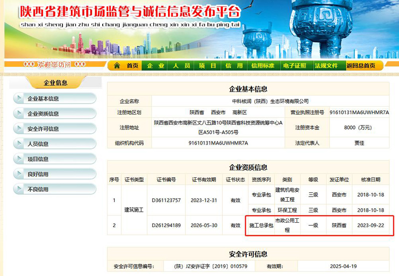The width and height of the screenshot is (399, 276).
Task: Open the 电子证照 navigation item
Action: (x=294, y=66)
